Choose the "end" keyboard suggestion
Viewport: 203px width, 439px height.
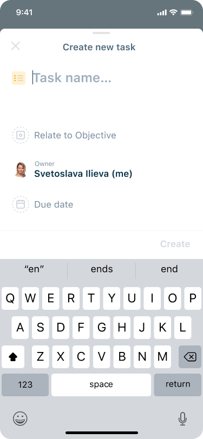click(169, 269)
